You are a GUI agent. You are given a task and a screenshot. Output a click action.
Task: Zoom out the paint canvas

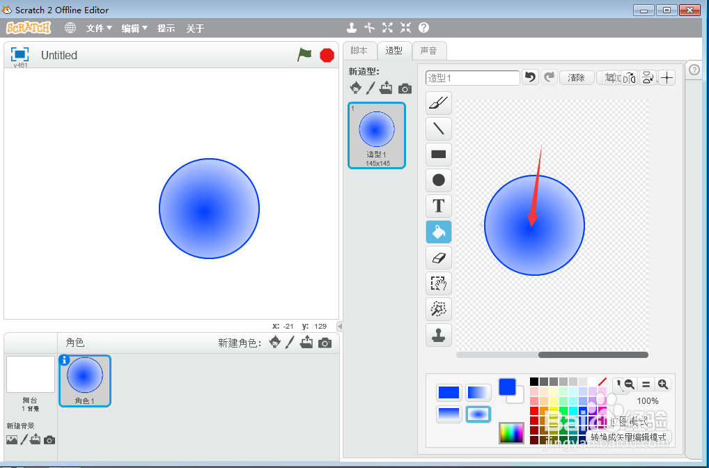629,384
